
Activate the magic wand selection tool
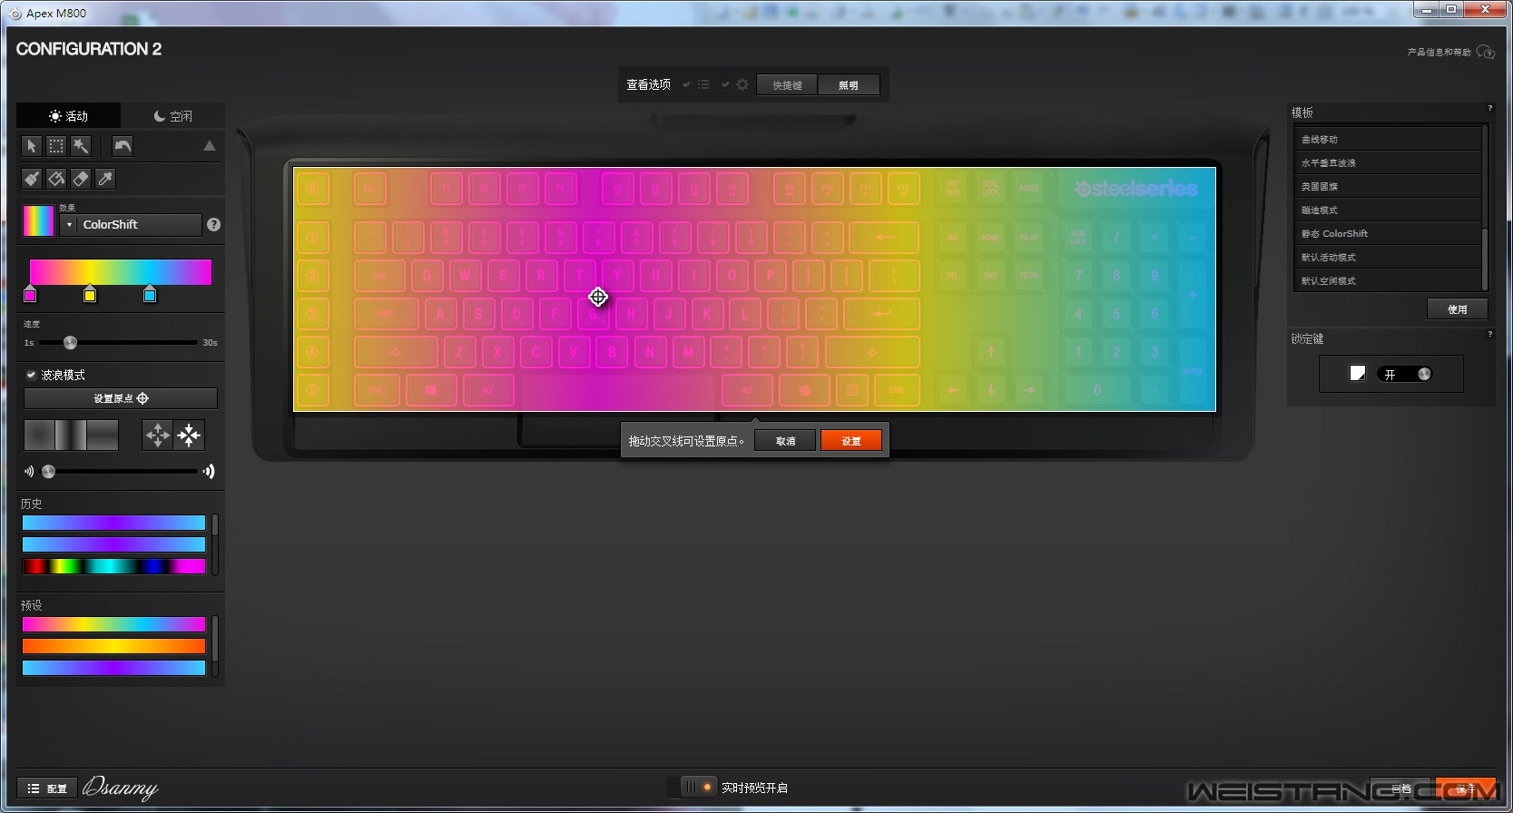coord(81,146)
